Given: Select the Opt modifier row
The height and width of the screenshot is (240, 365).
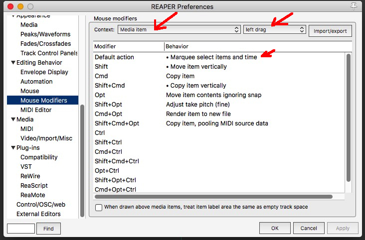Looking at the screenshot, I should (219, 95).
